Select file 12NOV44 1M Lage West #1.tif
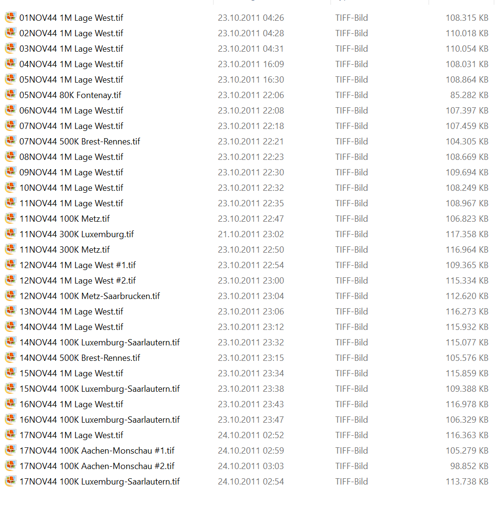 [x=77, y=265]
